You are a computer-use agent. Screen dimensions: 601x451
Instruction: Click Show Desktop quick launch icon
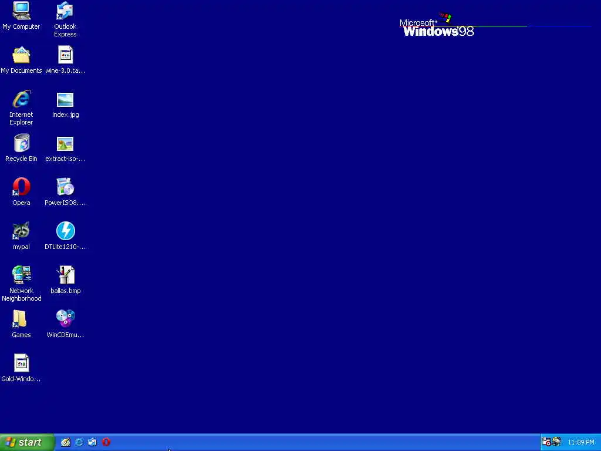click(66, 442)
